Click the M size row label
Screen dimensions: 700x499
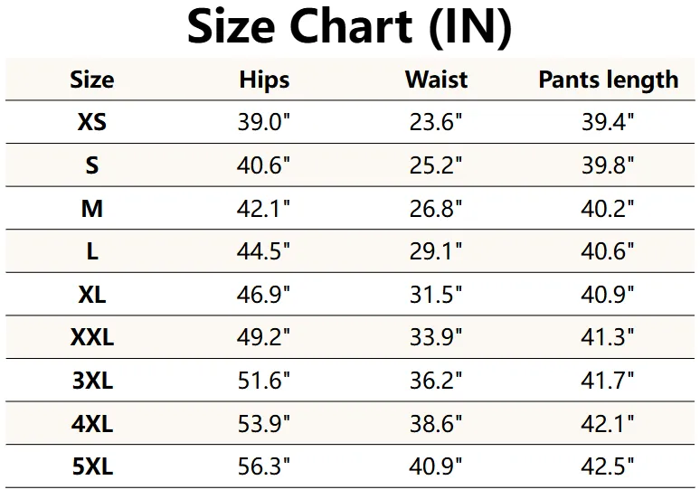pos(92,209)
